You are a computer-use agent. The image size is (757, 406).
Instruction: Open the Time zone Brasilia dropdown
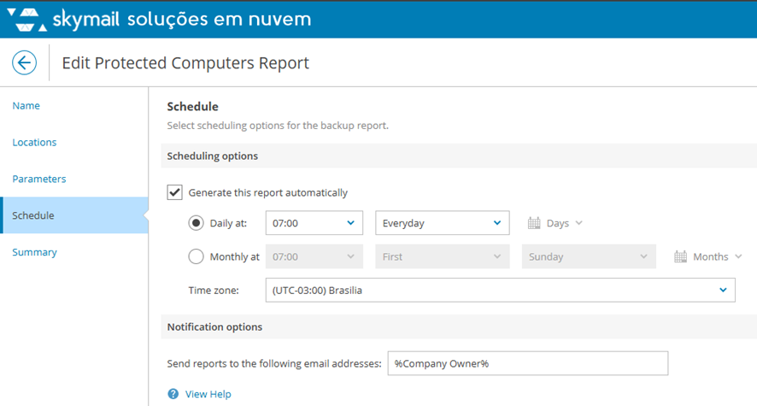500,290
